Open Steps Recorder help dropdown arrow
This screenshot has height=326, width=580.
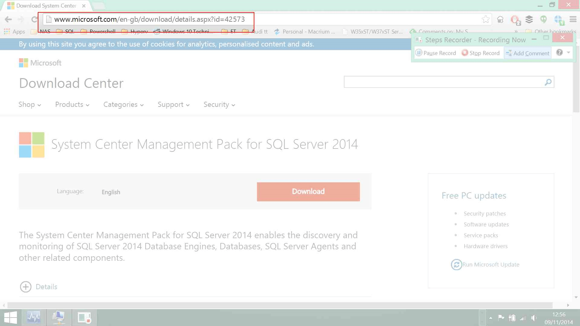coord(569,53)
